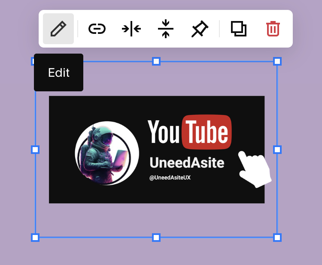The width and height of the screenshot is (322, 265).
Task: Click the top-right corner handle
Action: click(277, 61)
